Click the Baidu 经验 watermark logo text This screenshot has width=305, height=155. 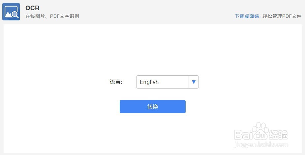pos(260,134)
